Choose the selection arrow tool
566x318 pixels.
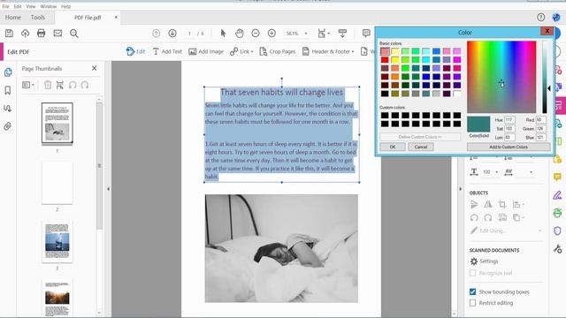coord(223,34)
